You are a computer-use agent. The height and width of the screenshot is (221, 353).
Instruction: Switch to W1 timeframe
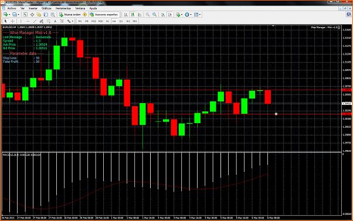click(128, 21)
